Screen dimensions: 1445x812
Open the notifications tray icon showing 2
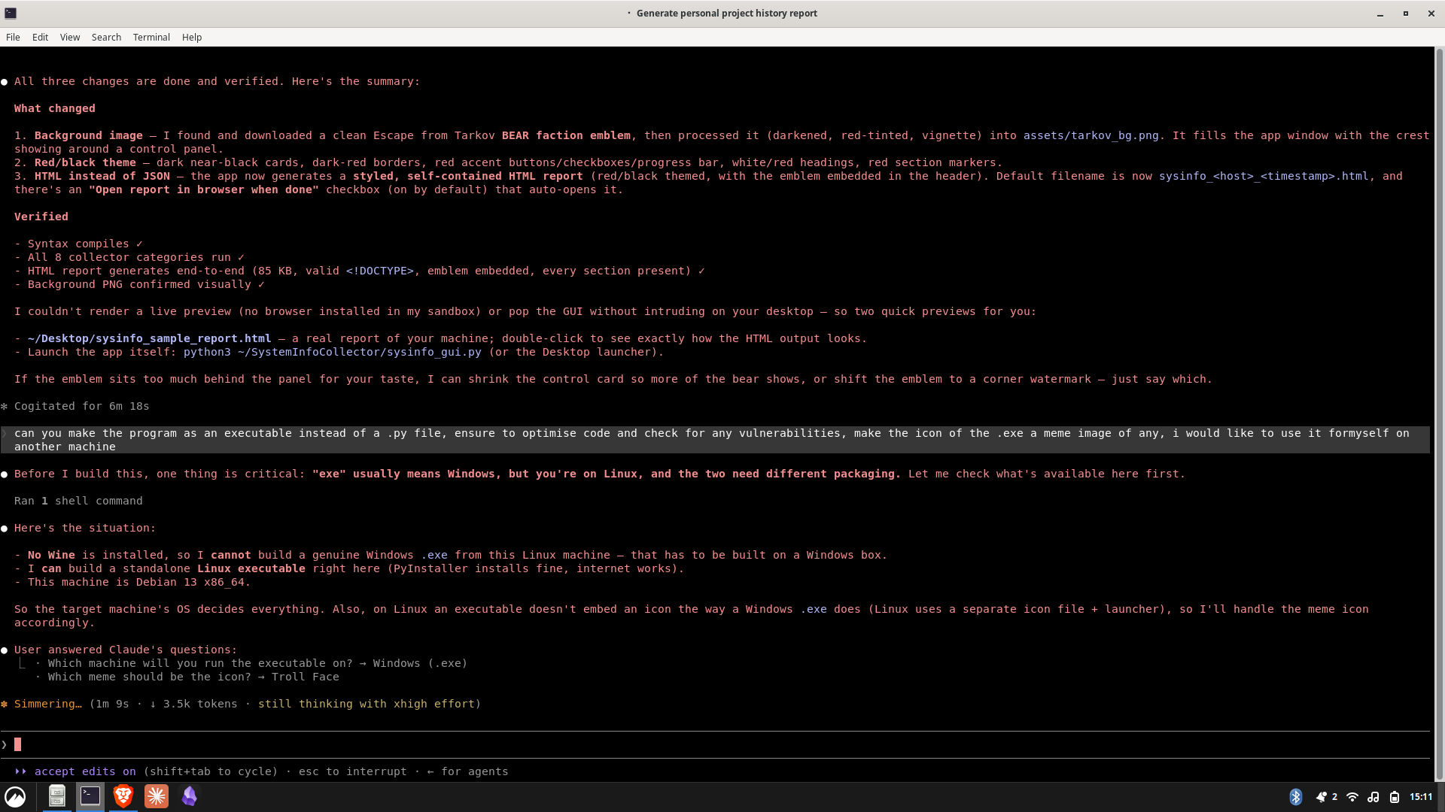(x=1326, y=797)
